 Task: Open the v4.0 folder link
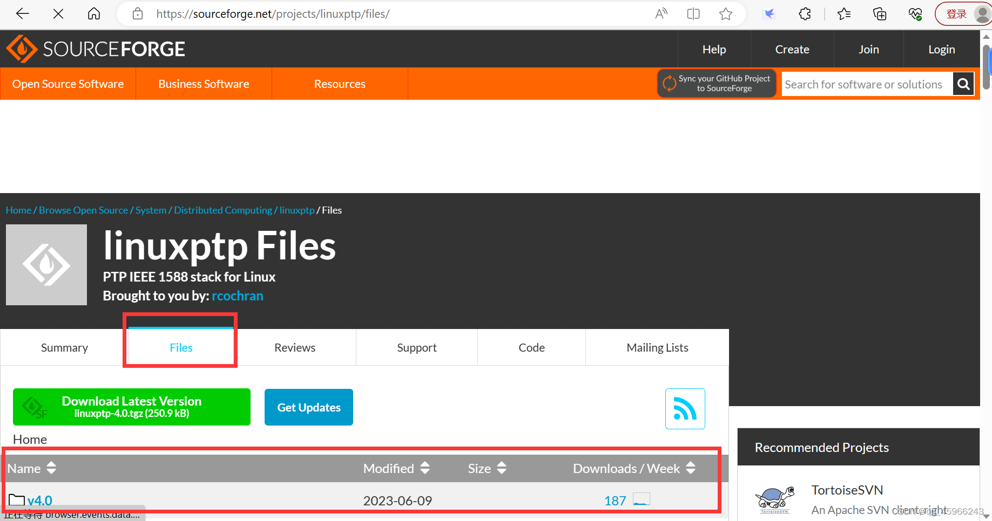pyautogui.click(x=40, y=501)
